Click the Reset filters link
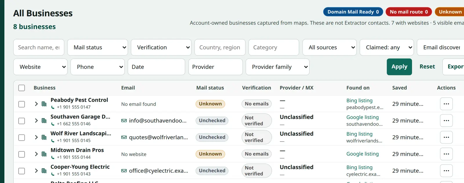The width and height of the screenshot is (464, 183). coord(427,67)
